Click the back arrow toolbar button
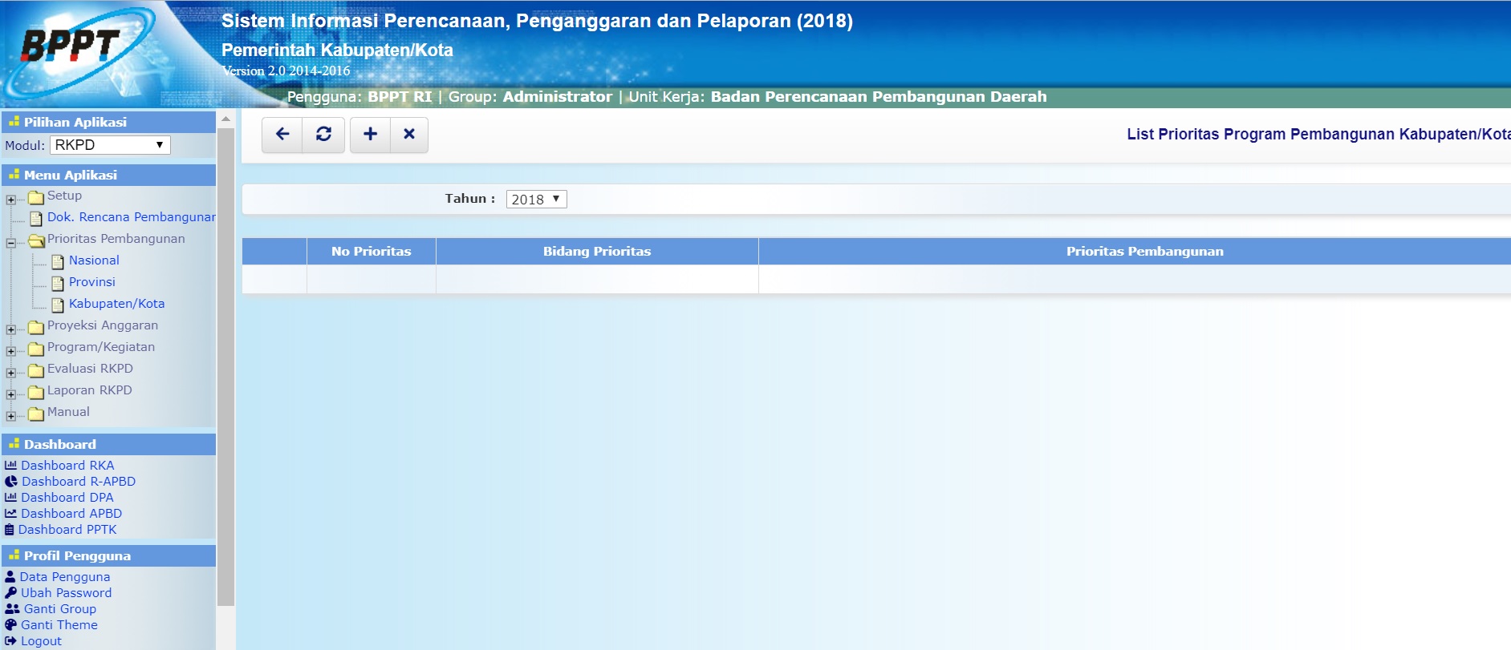This screenshot has height=650, width=1511. click(x=282, y=134)
